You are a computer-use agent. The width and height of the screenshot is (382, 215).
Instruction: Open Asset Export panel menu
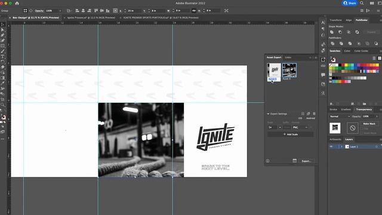pyautogui.click(x=316, y=57)
